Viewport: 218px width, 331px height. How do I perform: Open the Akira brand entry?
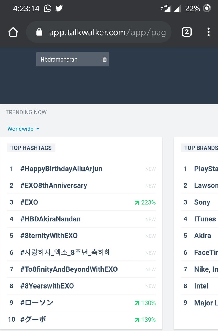(x=203, y=236)
